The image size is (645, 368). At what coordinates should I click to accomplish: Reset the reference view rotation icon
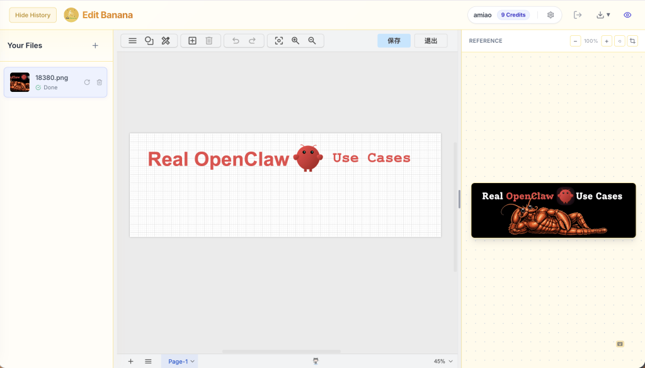tap(620, 41)
